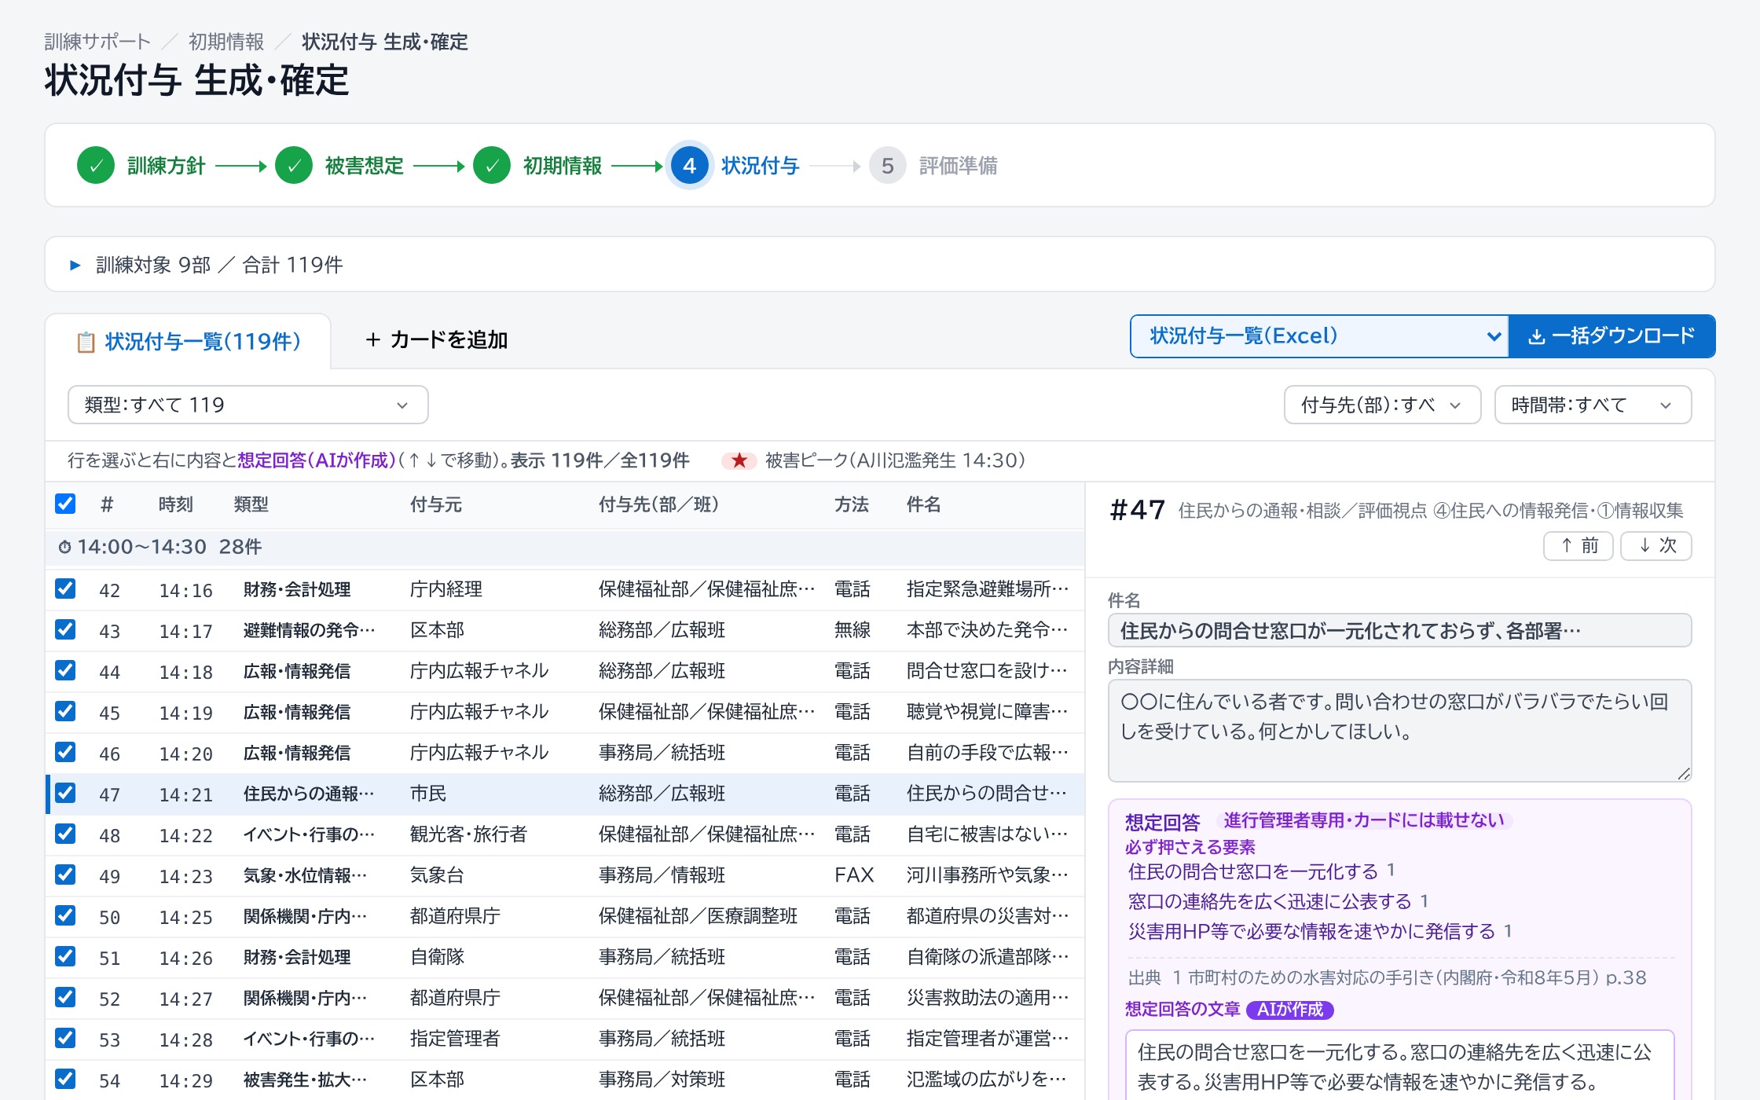
Task: Open the 状況付与一覧(Excel) export format dropdown
Action: pos(1320,336)
